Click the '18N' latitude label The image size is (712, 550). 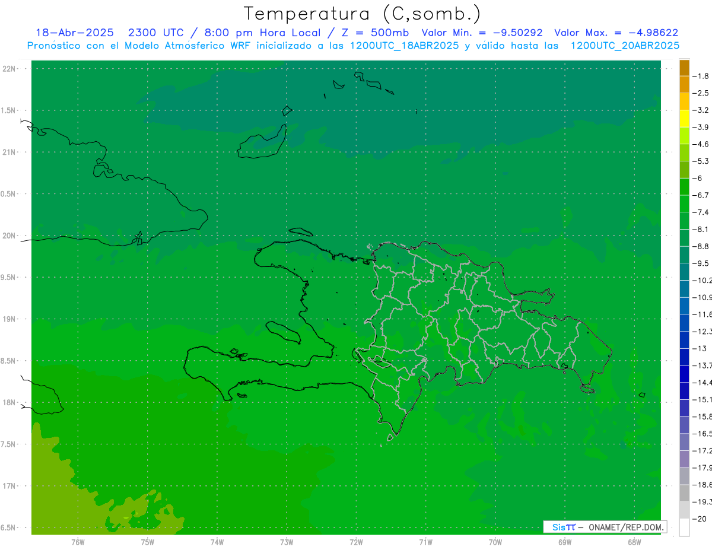[10, 402]
